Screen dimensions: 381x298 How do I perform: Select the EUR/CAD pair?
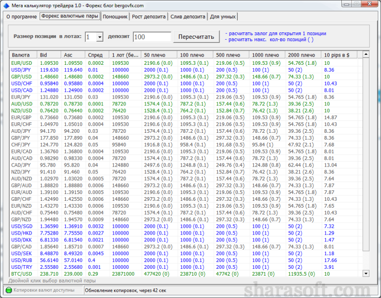coord(186,152)
